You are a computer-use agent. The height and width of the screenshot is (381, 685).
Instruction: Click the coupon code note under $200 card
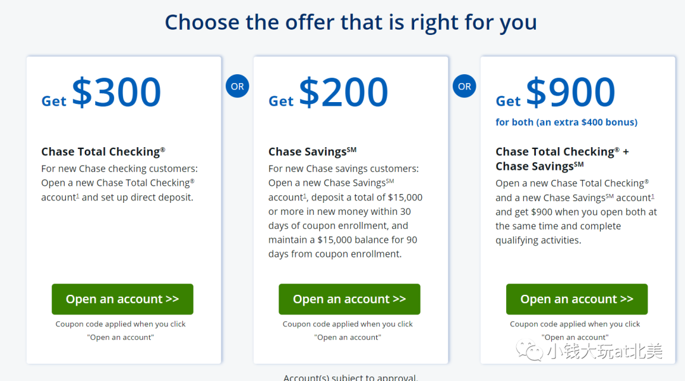click(348, 330)
